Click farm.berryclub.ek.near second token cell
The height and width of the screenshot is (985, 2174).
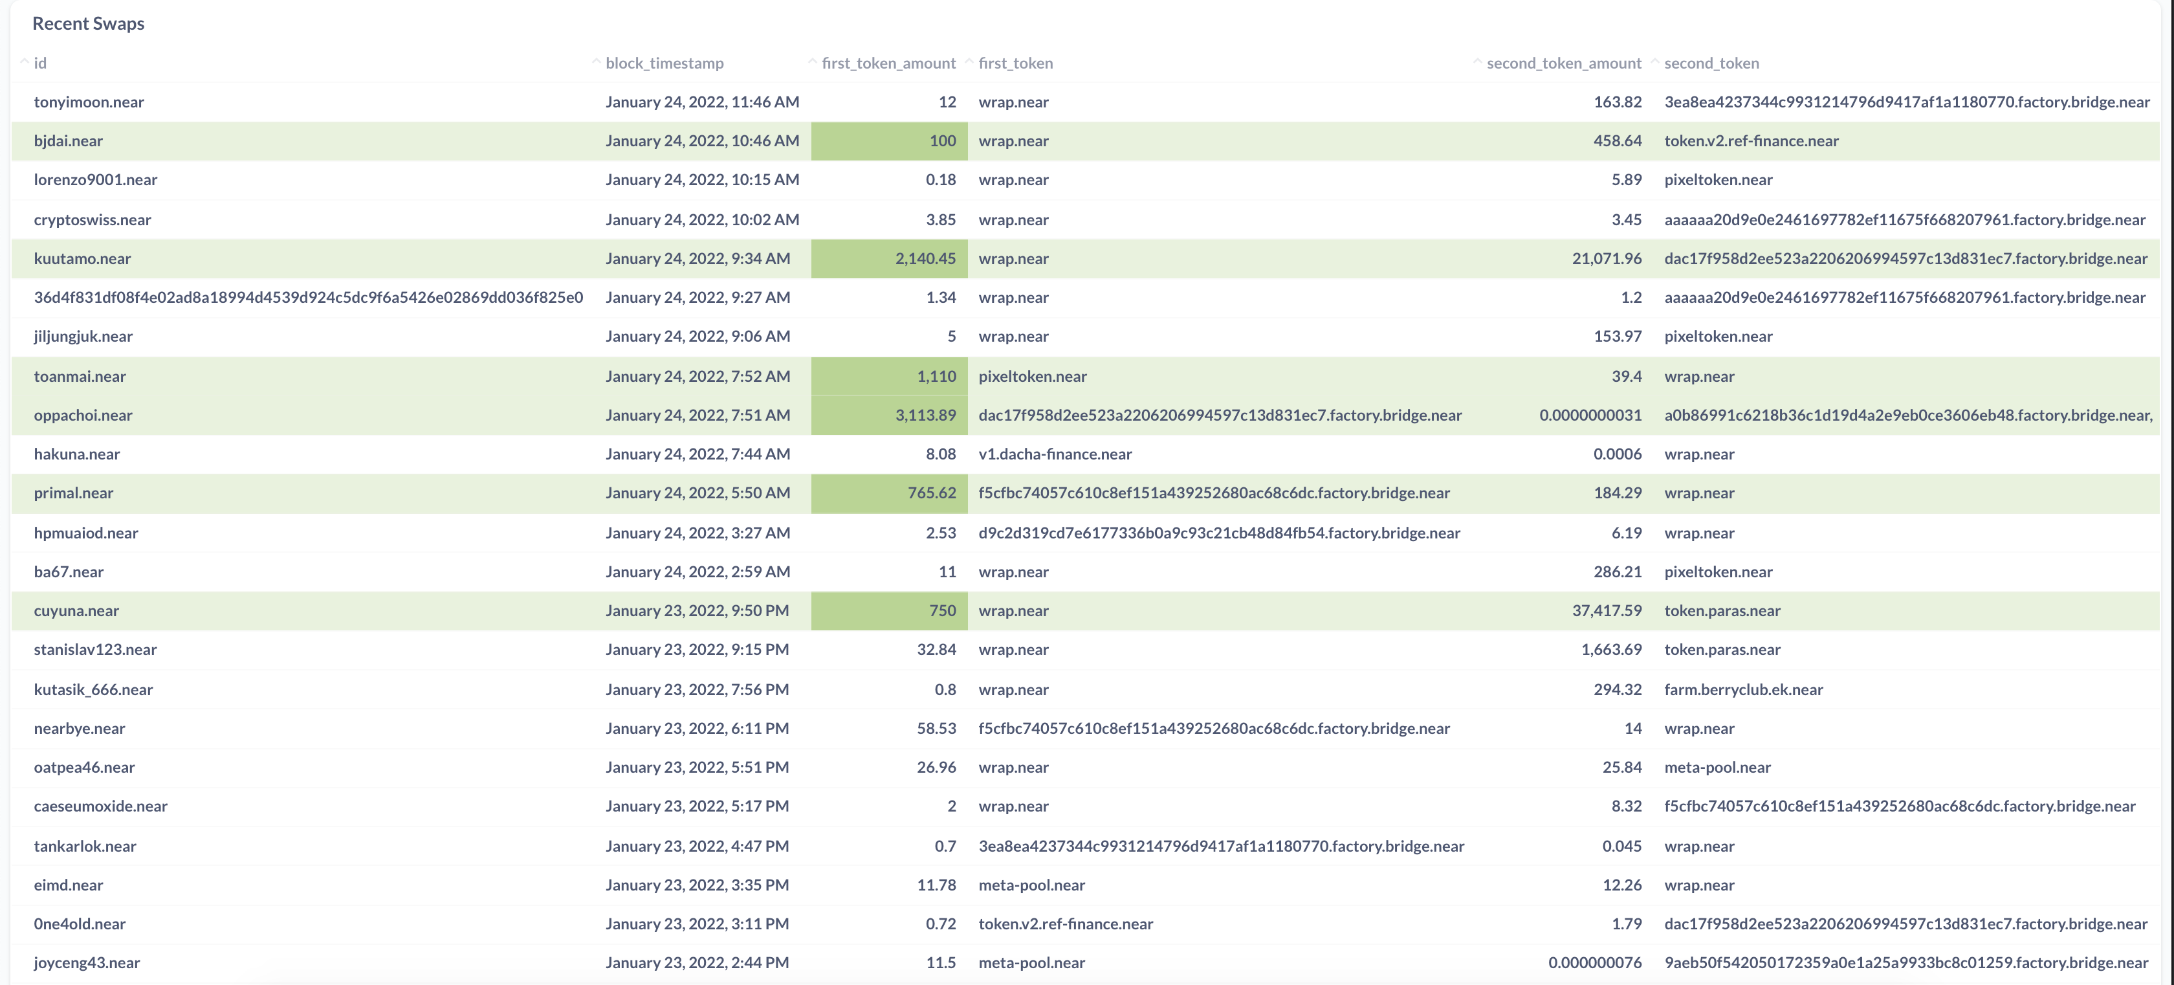click(1742, 690)
